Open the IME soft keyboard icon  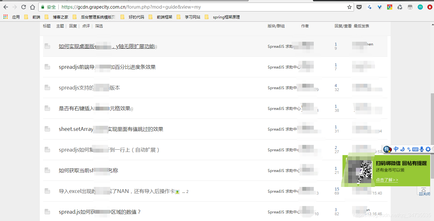point(415,149)
